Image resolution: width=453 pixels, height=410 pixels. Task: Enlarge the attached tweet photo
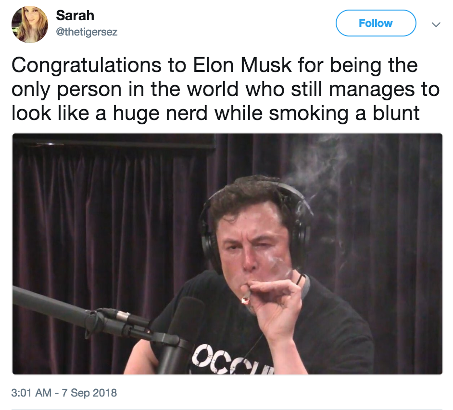pyautogui.click(x=227, y=253)
